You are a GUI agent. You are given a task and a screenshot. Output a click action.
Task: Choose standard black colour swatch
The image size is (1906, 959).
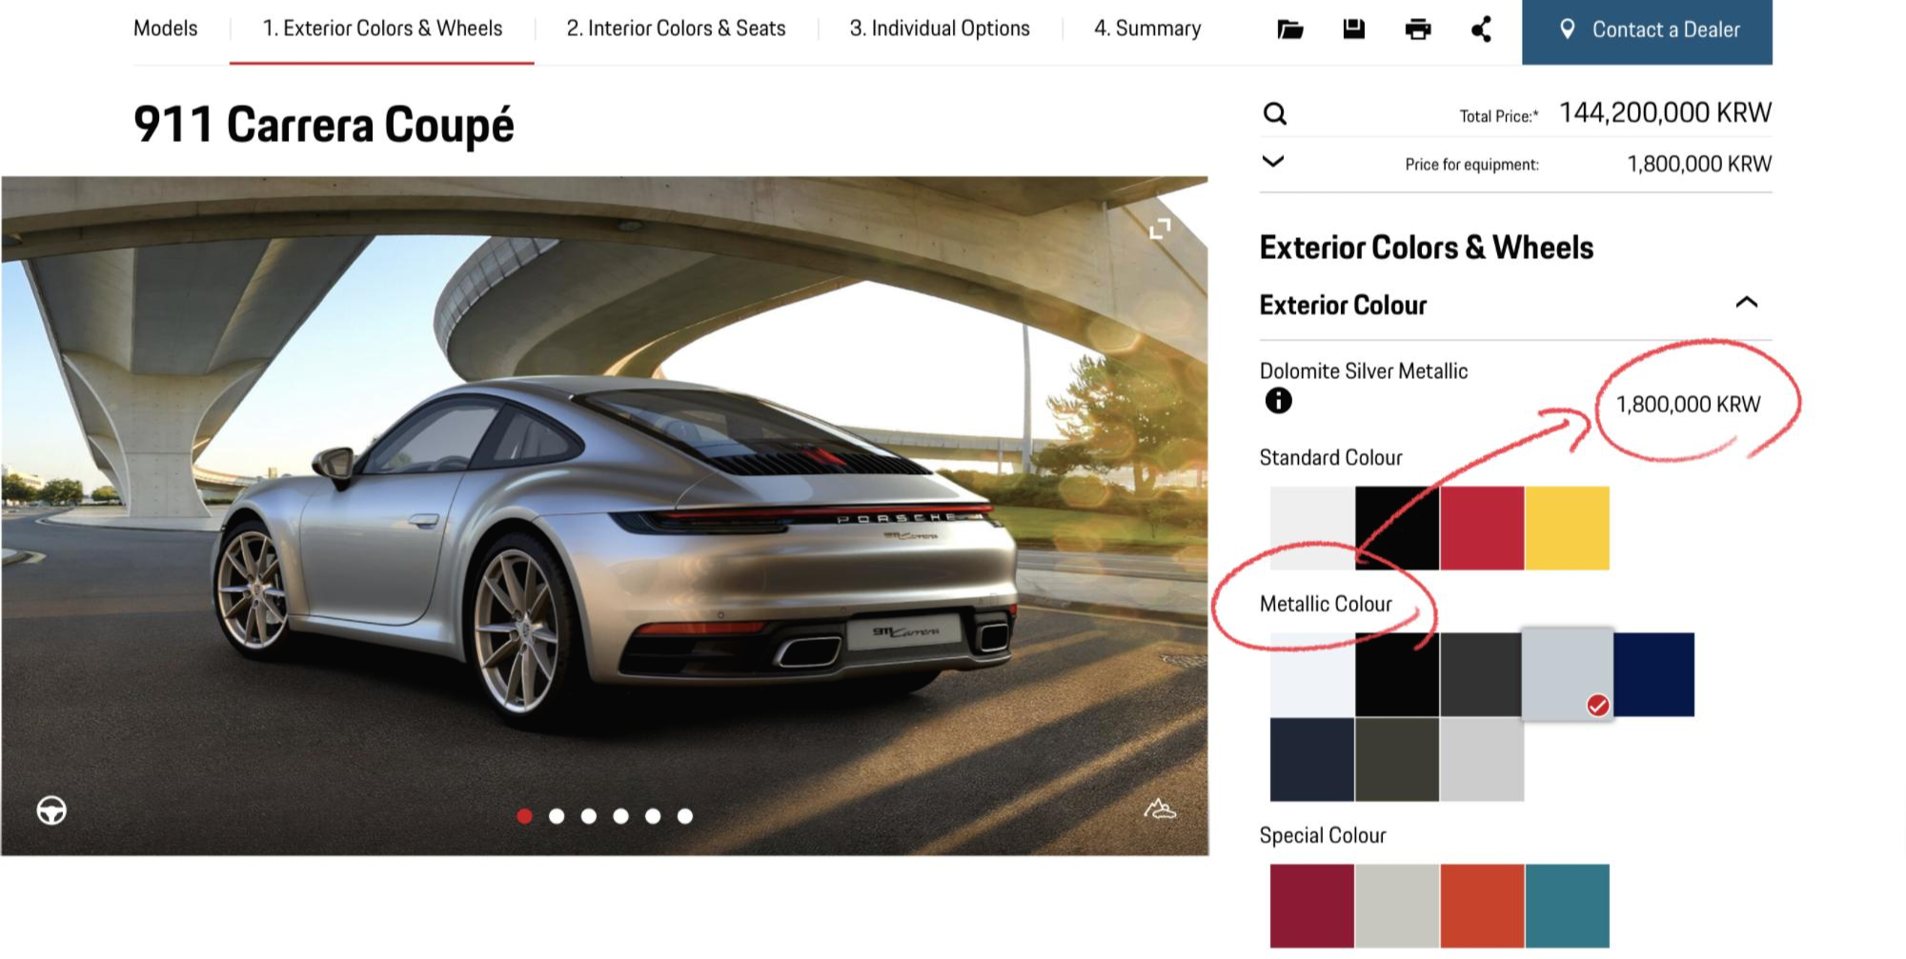[x=1397, y=529]
